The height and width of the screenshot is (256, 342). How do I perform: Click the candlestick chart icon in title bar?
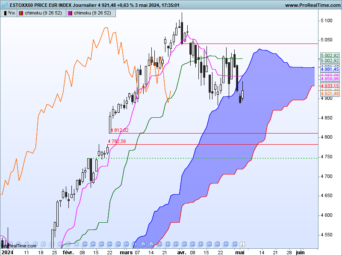[5, 5]
